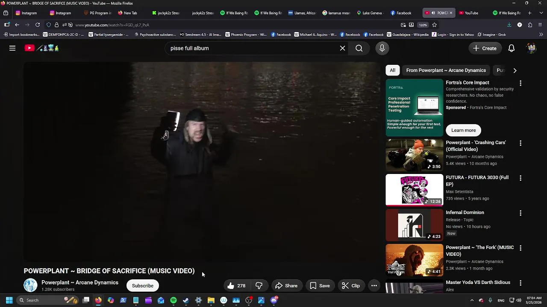The height and width of the screenshot is (307, 547).
Task: Open Powerplant ~ Arcane Dynamics channel name
Action: 80,282
